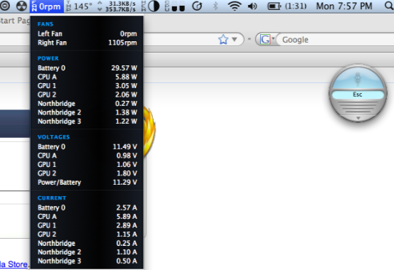The width and height of the screenshot is (394, 270).
Task: Open the volume speaker menu
Action: coord(252,6)
